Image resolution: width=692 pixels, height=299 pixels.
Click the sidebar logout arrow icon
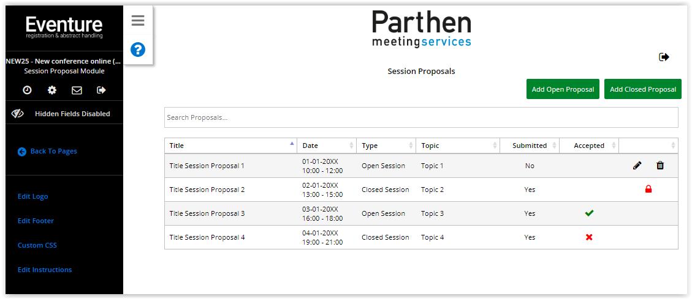tap(101, 90)
